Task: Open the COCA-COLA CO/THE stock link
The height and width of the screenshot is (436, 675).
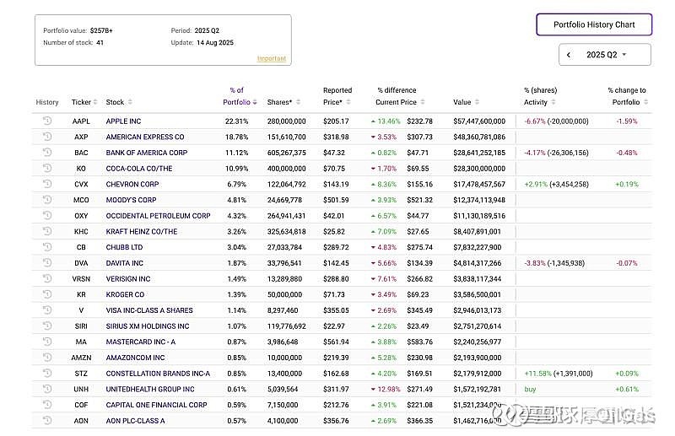Action: (139, 169)
